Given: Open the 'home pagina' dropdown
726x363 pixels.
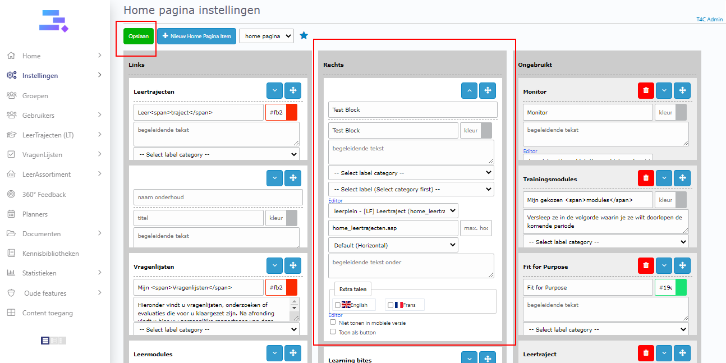Looking at the screenshot, I should click(266, 36).
